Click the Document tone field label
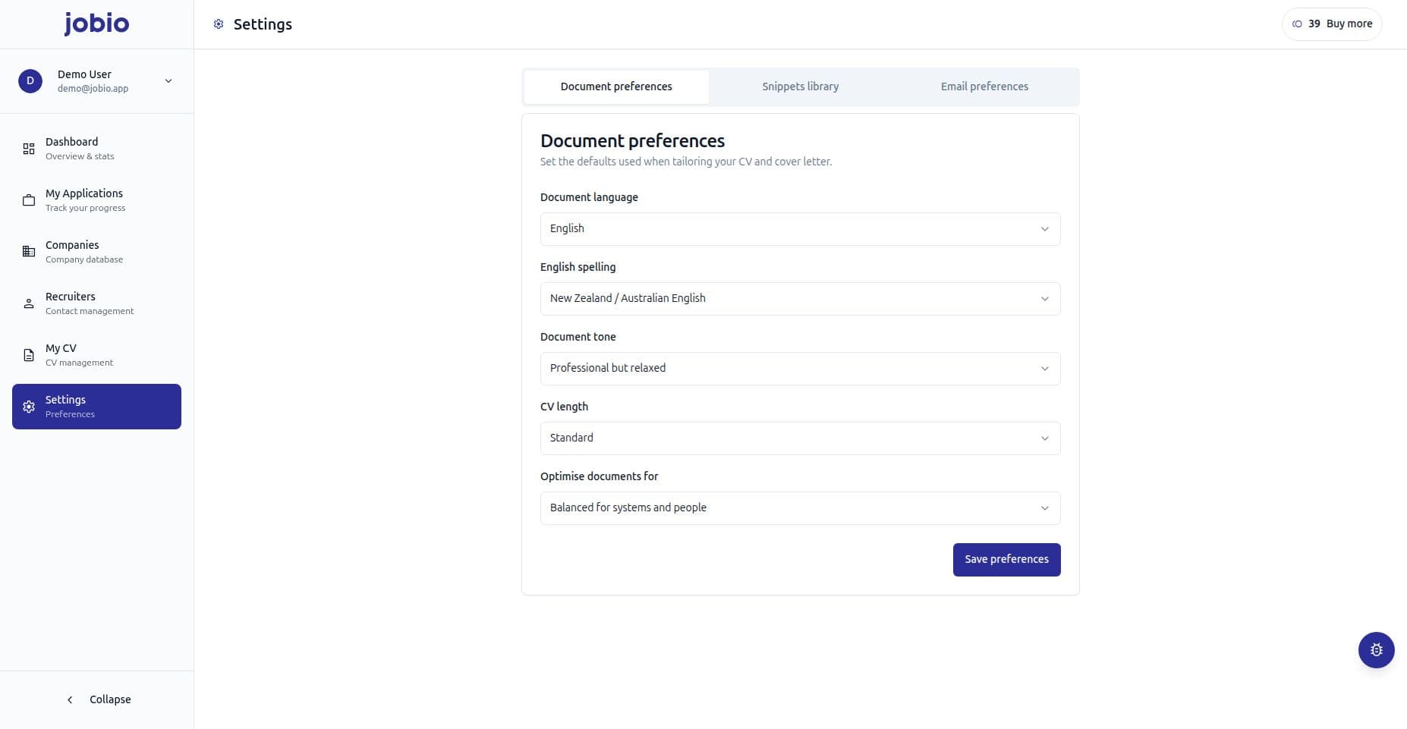Image resolution: width=1407 pixels, height=729 pixels. point(578,337)
